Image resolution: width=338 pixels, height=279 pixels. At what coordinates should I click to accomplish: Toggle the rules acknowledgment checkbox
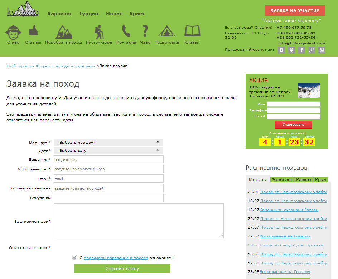tap(74, 258)
